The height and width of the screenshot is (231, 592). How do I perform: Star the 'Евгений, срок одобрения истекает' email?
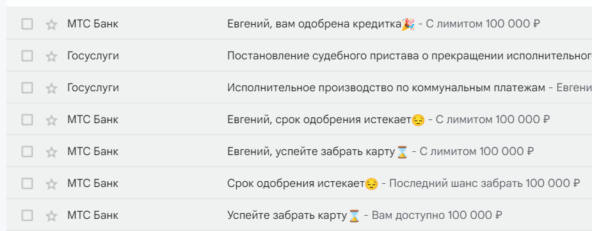pos(51,120)
